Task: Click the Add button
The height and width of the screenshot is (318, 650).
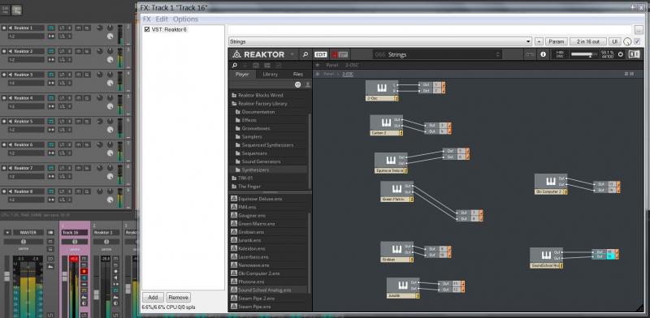Action: pyautogui.click(x=153, y=297)
